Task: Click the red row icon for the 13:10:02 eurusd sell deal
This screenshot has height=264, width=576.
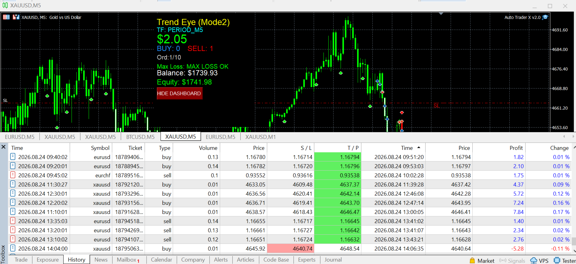Action: tap(13, 239)
